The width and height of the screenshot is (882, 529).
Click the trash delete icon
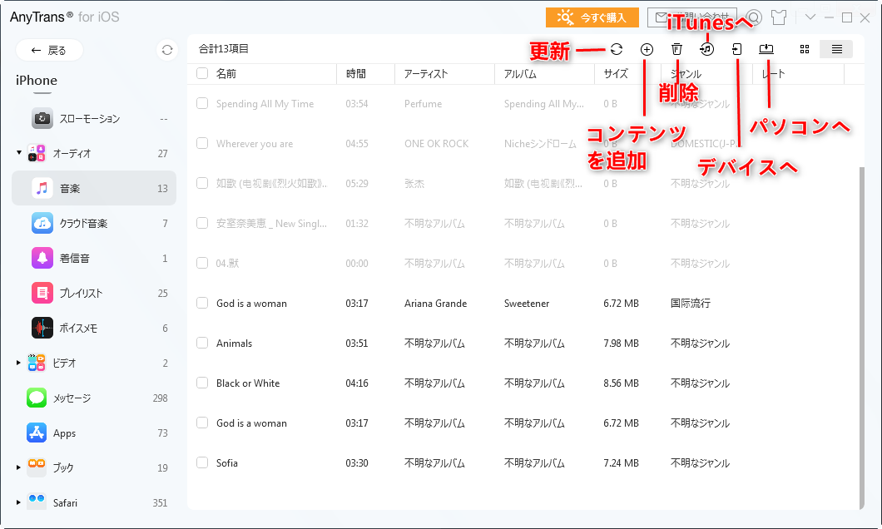676,49
